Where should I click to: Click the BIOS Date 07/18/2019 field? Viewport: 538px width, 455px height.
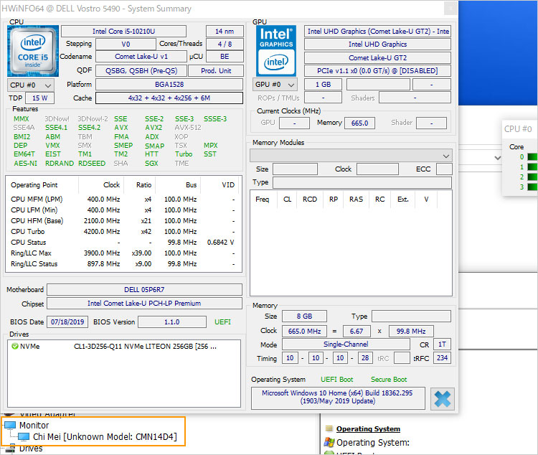pyautogui.click(x=67, y=322)
